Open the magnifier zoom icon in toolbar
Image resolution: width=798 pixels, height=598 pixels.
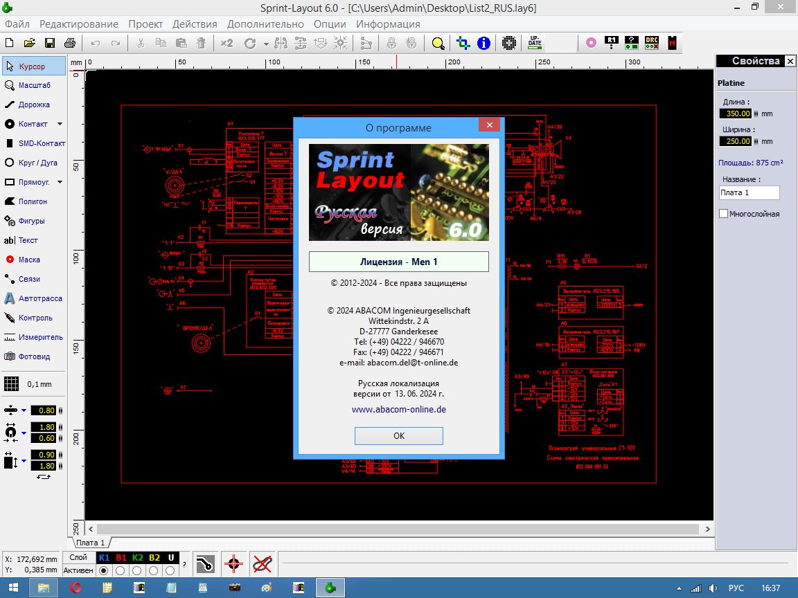(x=438, y=43)
